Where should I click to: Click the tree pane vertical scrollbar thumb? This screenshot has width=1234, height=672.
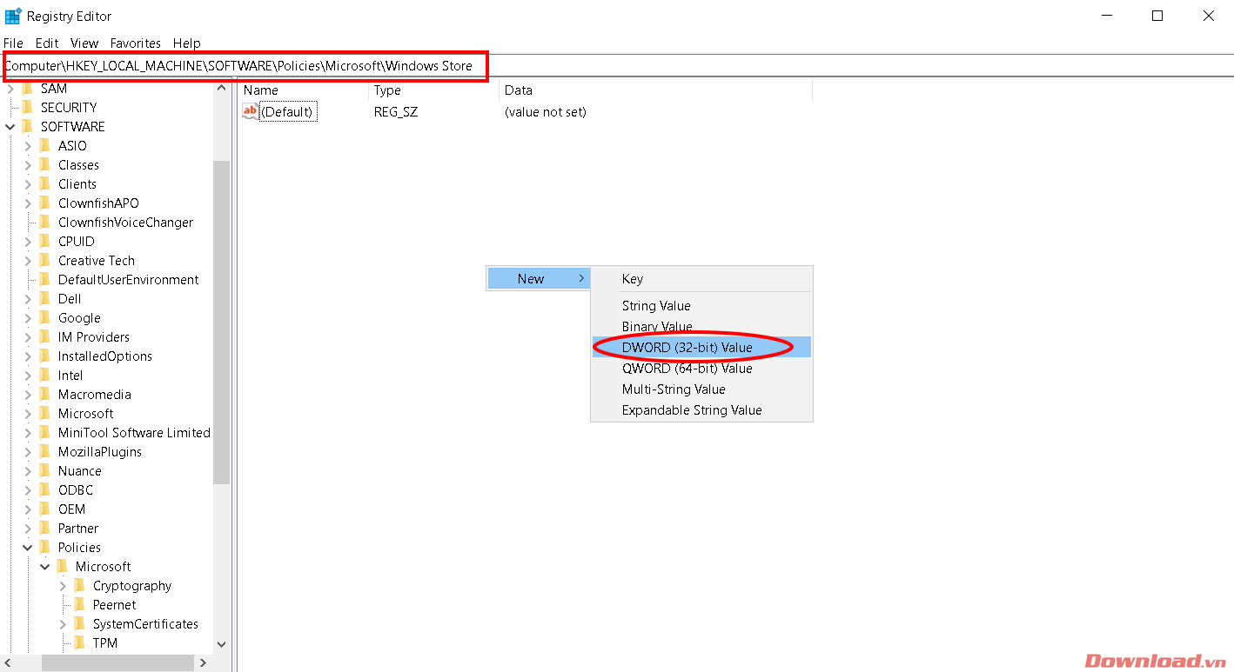(x=221, y=322)
